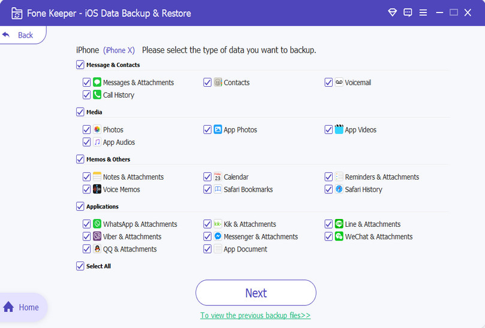Click the Calendar icon

218,177
